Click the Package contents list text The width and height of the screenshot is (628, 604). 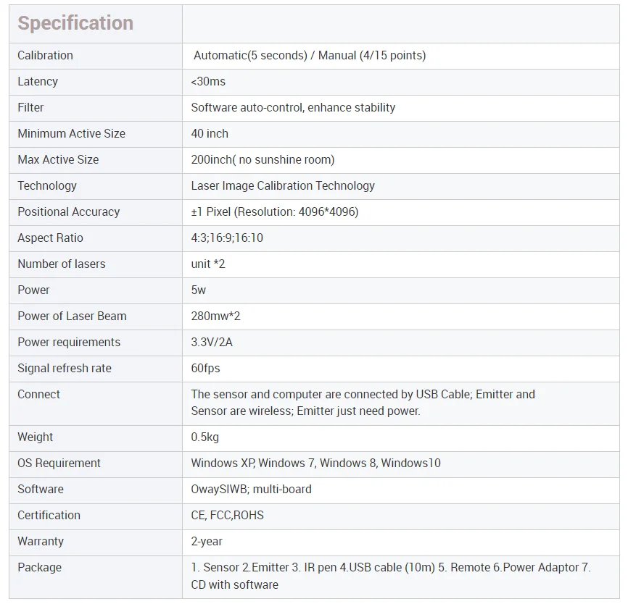pyautogui.click(x=390, y=576)
